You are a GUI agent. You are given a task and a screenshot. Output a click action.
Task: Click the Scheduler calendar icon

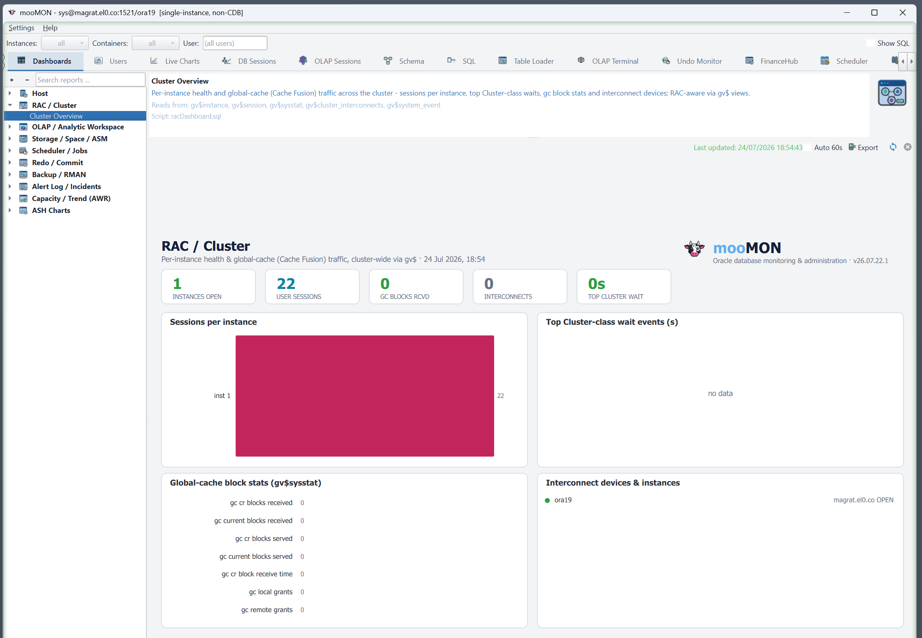[x=825, y=61]
